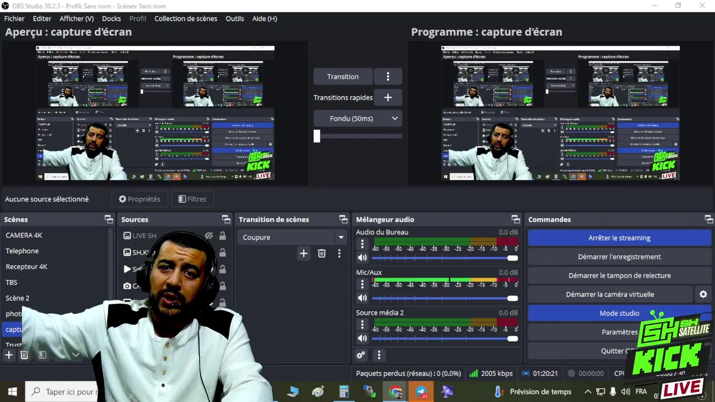Open the Windows Start menu
715x402 pixels.
point(12,391)
